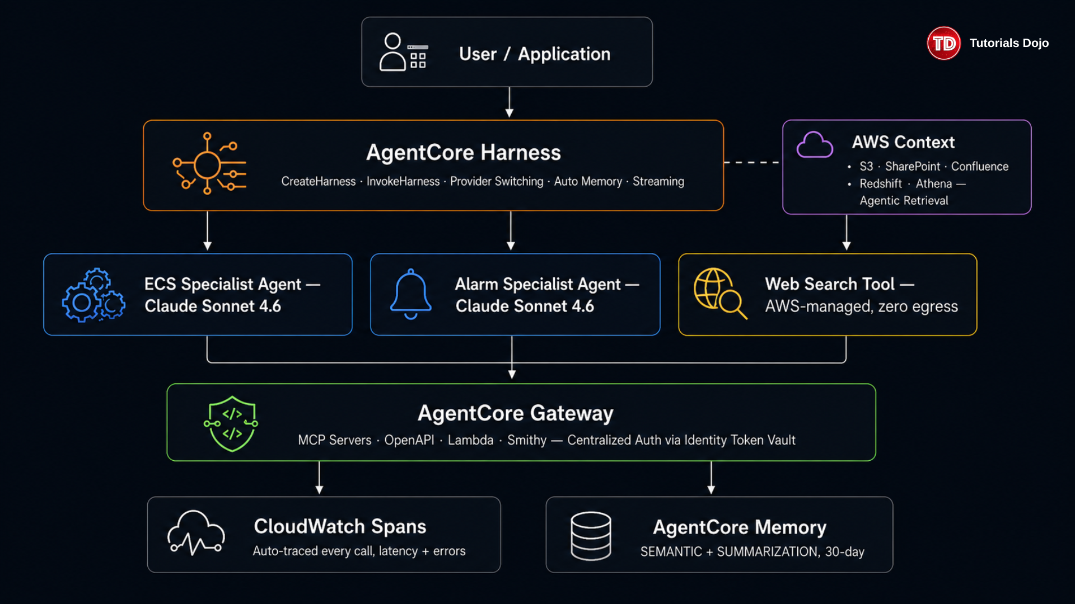Click the user and application grid icon
Viewport: 1075px width, 604px height.
click(404, 51)
